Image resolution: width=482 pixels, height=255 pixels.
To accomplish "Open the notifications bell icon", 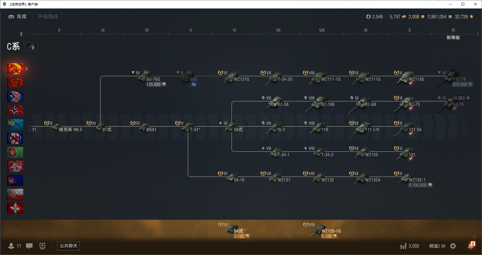I will pos(471,246).
